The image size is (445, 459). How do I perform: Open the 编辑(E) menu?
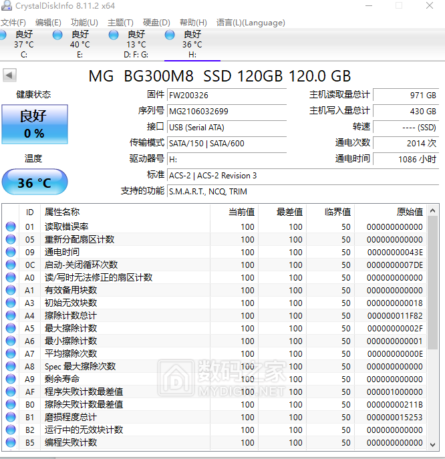pos(48,23)
